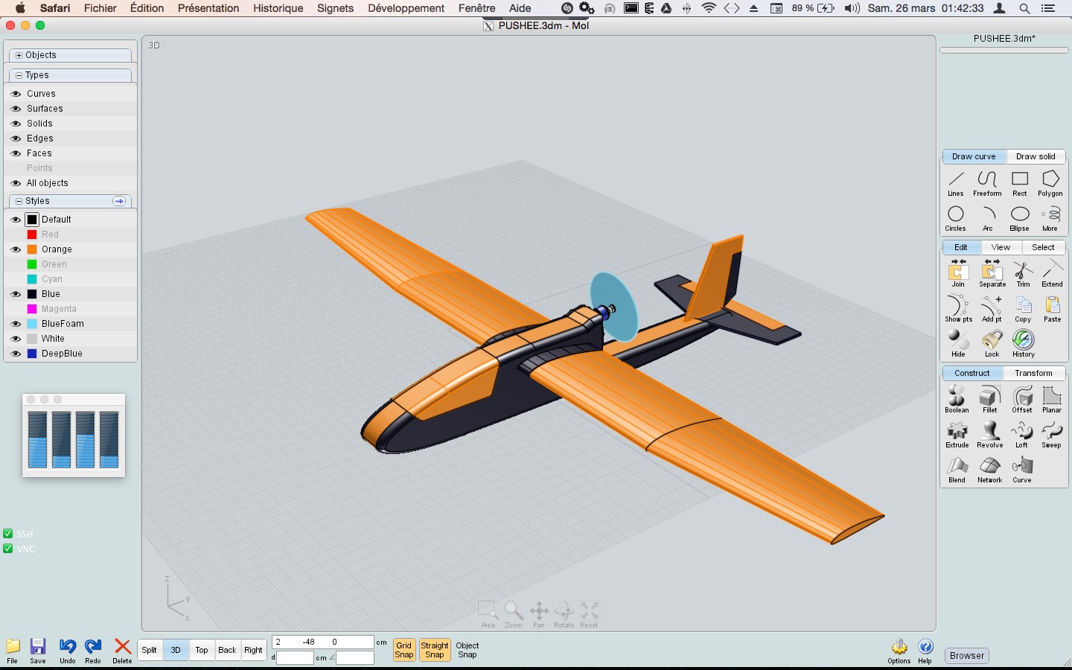This screenshot has height=670, width=1072.
Task: Click the Trim scissors tool
Action: tap(1023, 271)
